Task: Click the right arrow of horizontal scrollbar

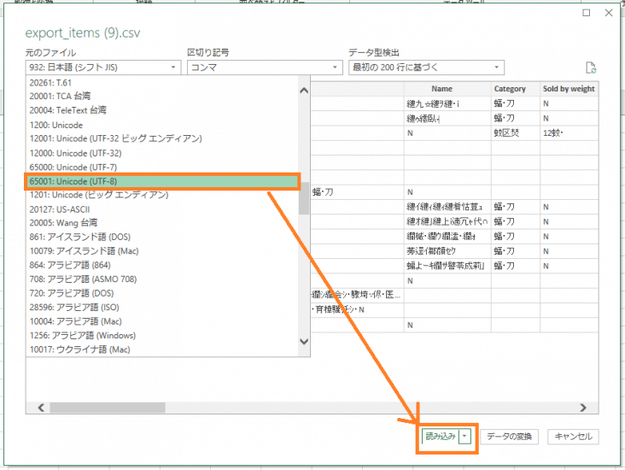Action: [x=583, y=408]
